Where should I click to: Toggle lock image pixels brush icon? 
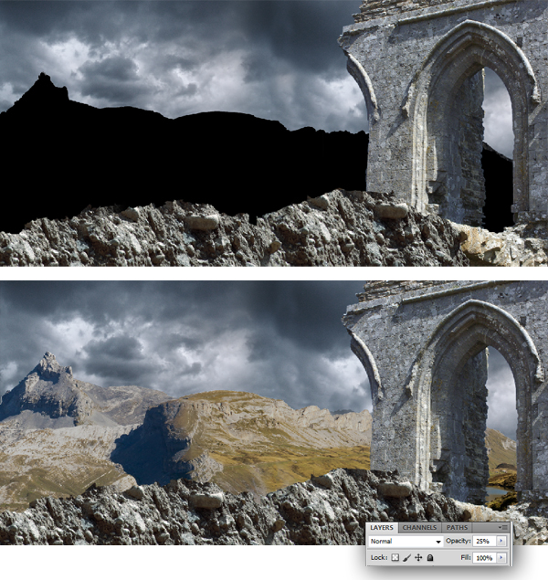(x=406, y=557)
